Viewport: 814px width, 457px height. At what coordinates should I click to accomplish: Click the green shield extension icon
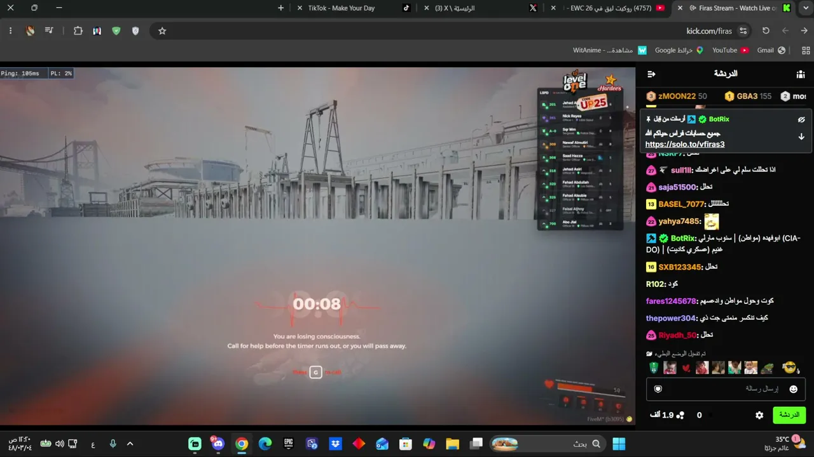click(116, 30)
